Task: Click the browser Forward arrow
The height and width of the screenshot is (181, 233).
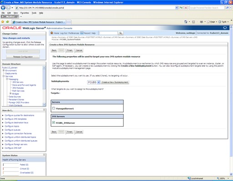Action: [8, 8]
